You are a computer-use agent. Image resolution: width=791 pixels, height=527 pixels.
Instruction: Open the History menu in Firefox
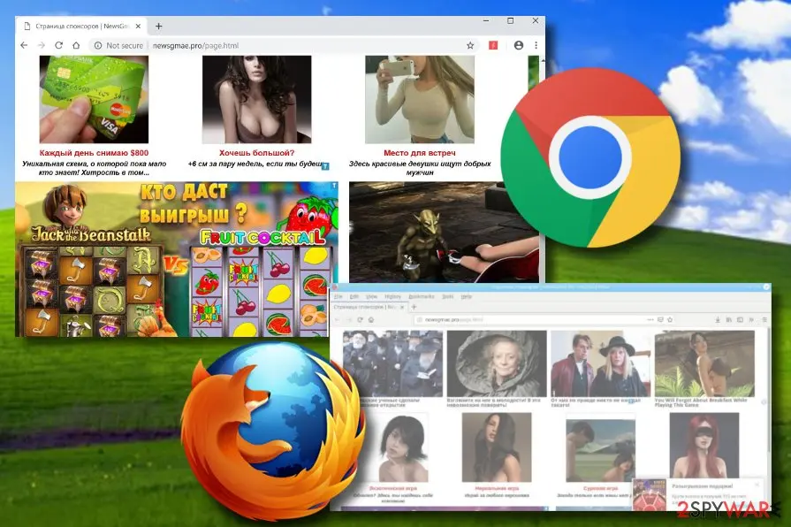[x=392, y=296]
